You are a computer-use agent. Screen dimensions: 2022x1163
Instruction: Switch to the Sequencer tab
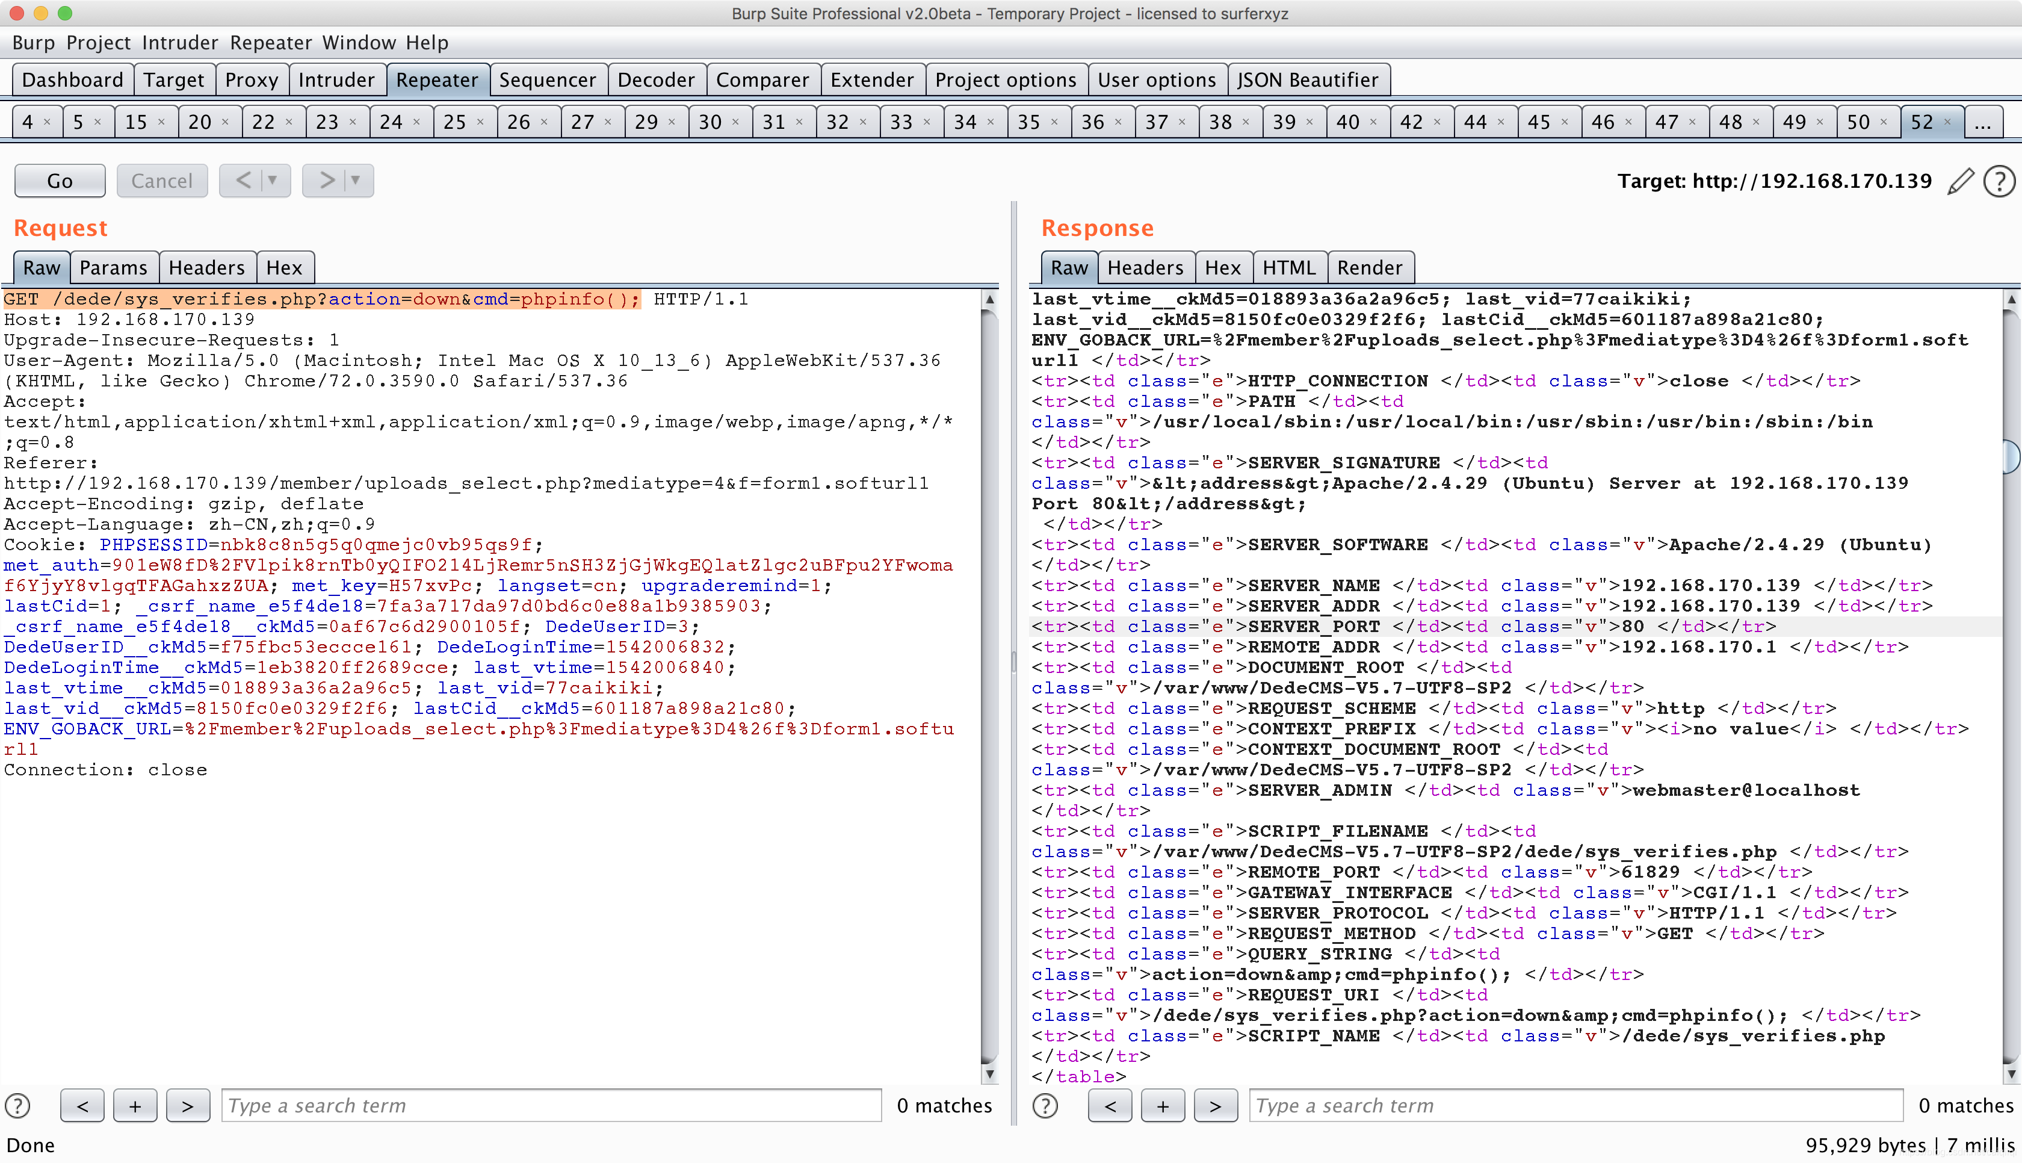tap(548, 80)
